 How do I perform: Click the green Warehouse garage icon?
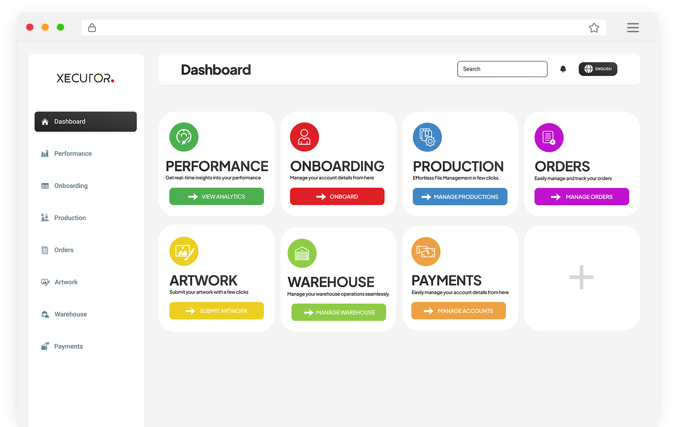302,253
